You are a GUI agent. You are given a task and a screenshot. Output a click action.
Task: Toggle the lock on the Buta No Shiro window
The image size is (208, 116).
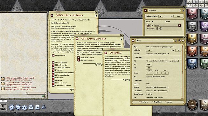(x=96, y=16)
